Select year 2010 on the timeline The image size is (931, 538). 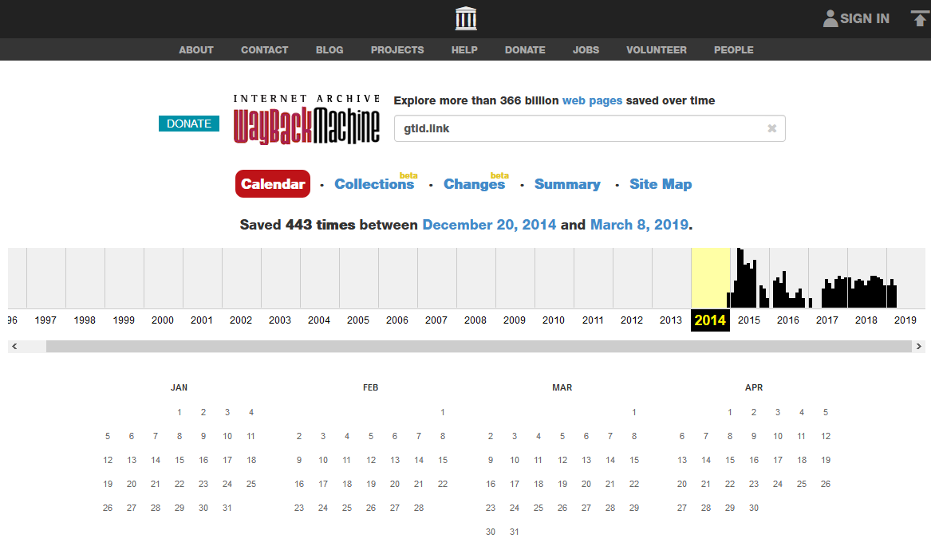(554, 320)
